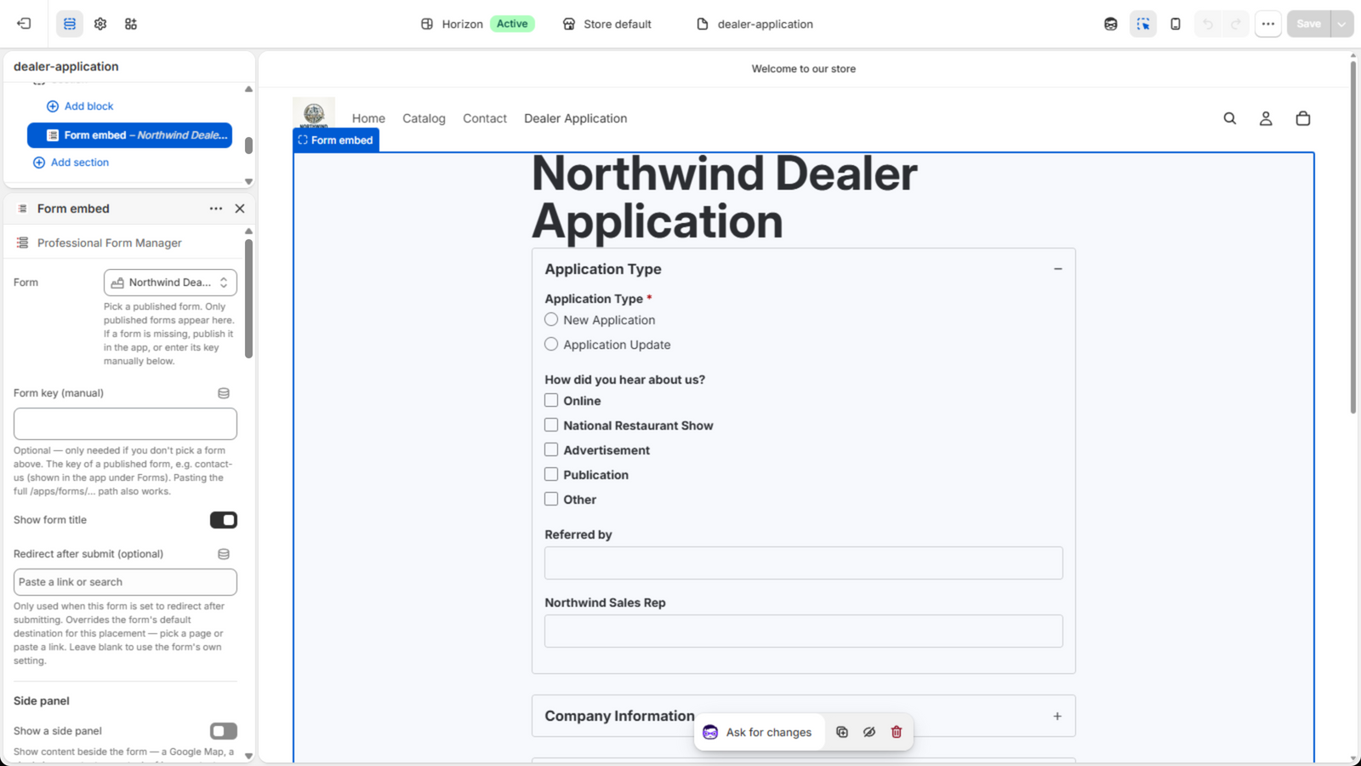Open the dealer-application template selector
1361x766 pixels.
tap(755, 24)
